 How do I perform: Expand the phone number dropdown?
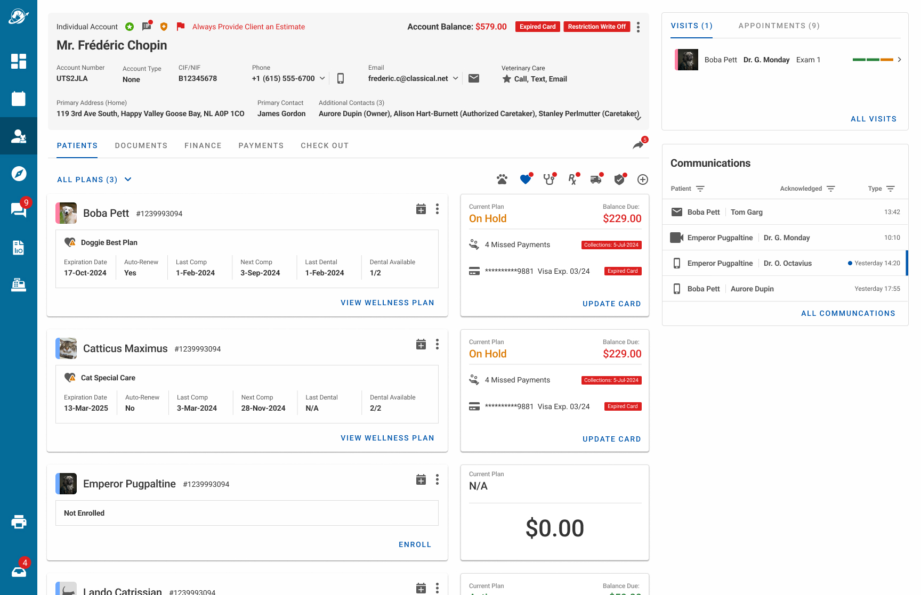click(322, 78)
